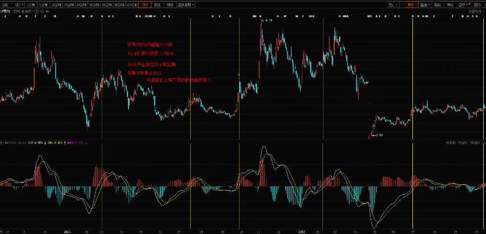Switch to the 分时 intraday chart tab

coord(5,5)
